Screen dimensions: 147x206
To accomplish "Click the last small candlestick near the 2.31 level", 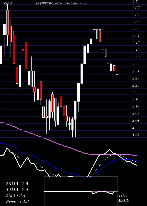I will 117,75.
